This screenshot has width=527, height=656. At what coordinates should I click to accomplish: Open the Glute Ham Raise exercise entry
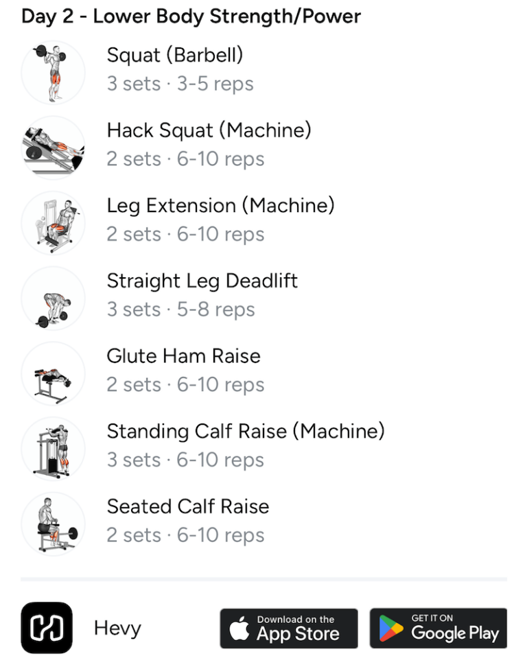184,356
